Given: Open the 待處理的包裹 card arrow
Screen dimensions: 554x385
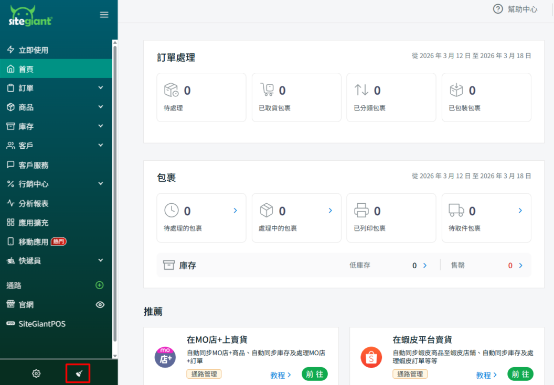Looking at the screenshot, I should point(235,211).
